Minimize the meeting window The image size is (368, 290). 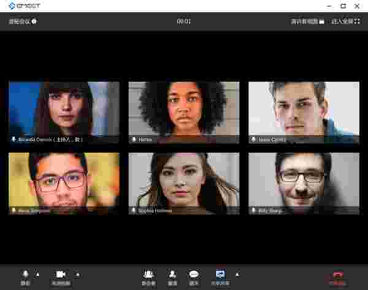coord(329,6)
